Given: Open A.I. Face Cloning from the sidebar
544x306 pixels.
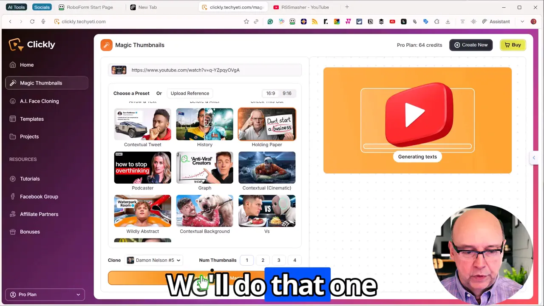Looking at the screenshot, I should pos(39,101).
